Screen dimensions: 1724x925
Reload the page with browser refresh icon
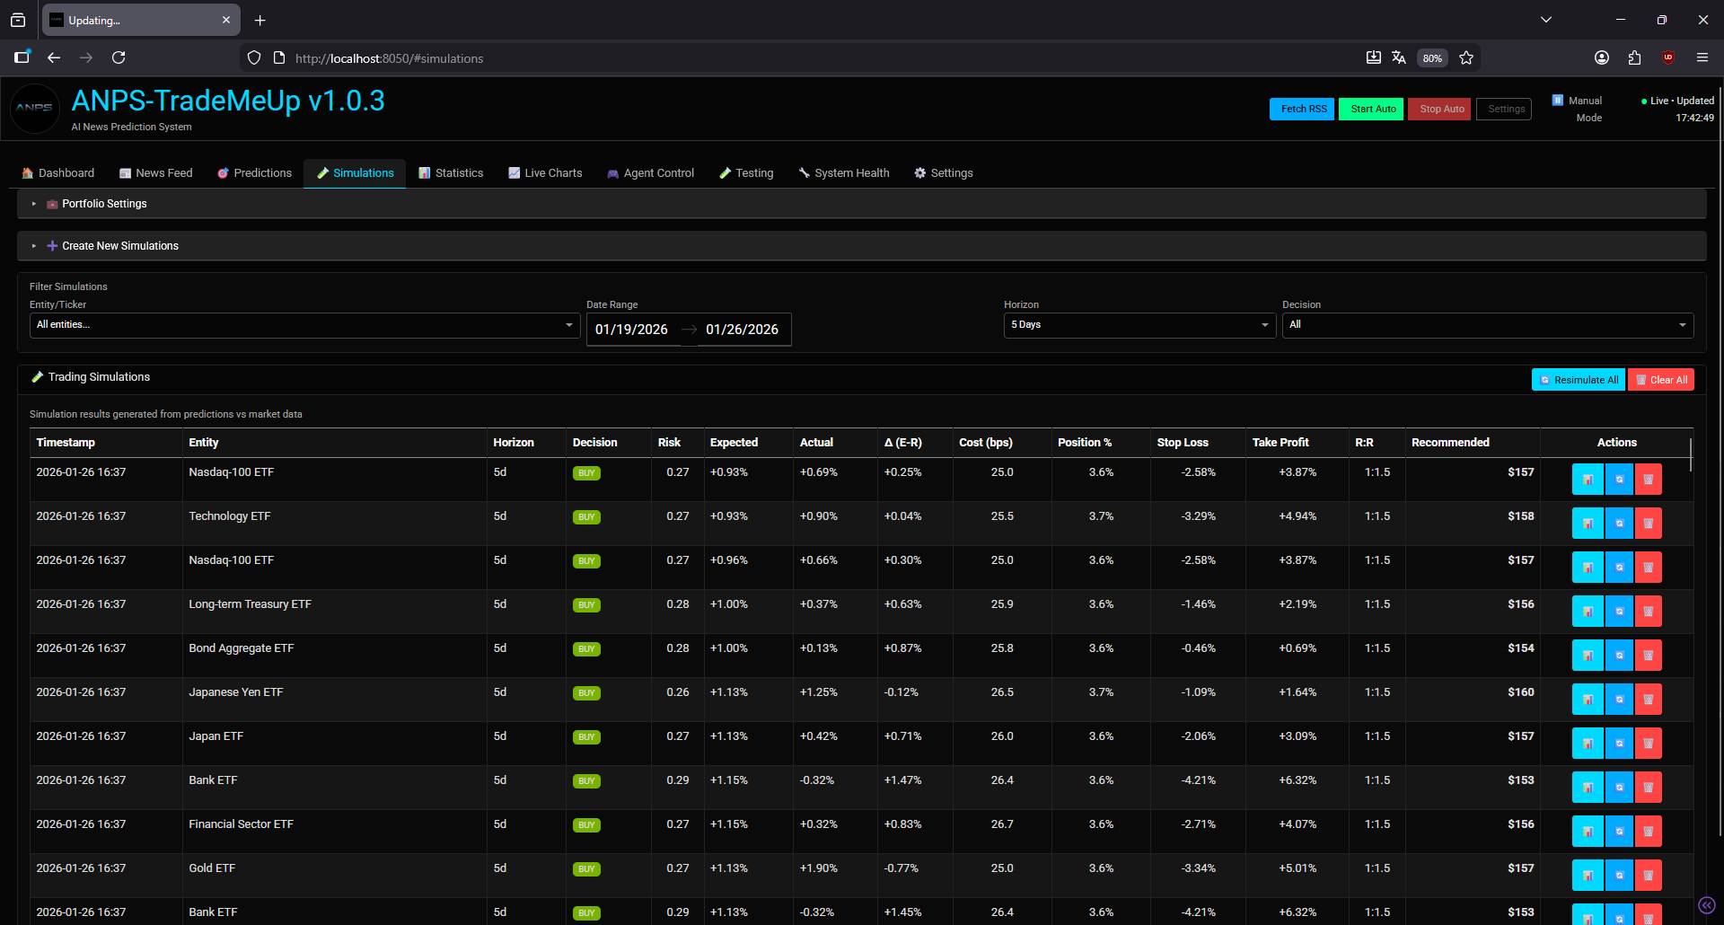click(119, 57)
